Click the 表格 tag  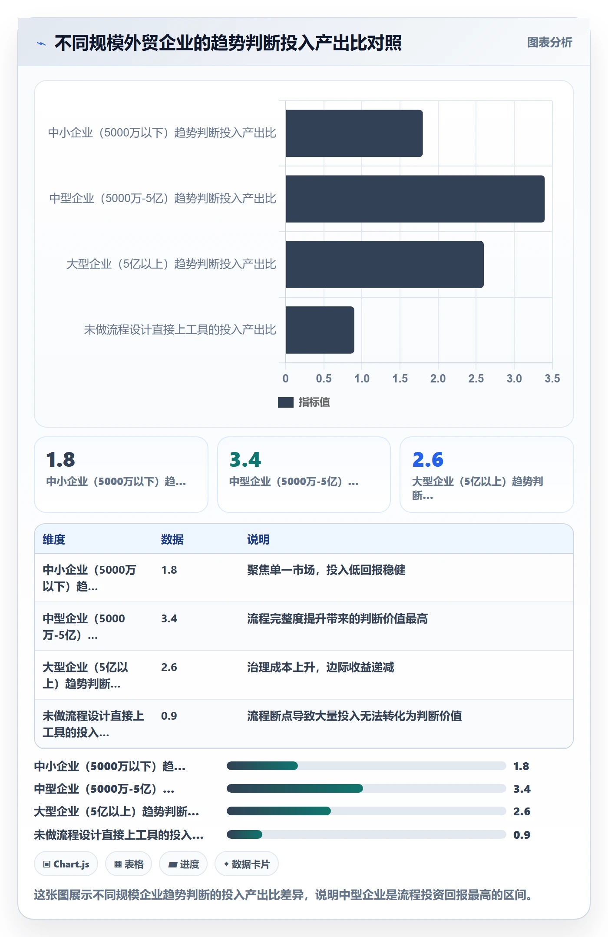[x=129, y=864]
